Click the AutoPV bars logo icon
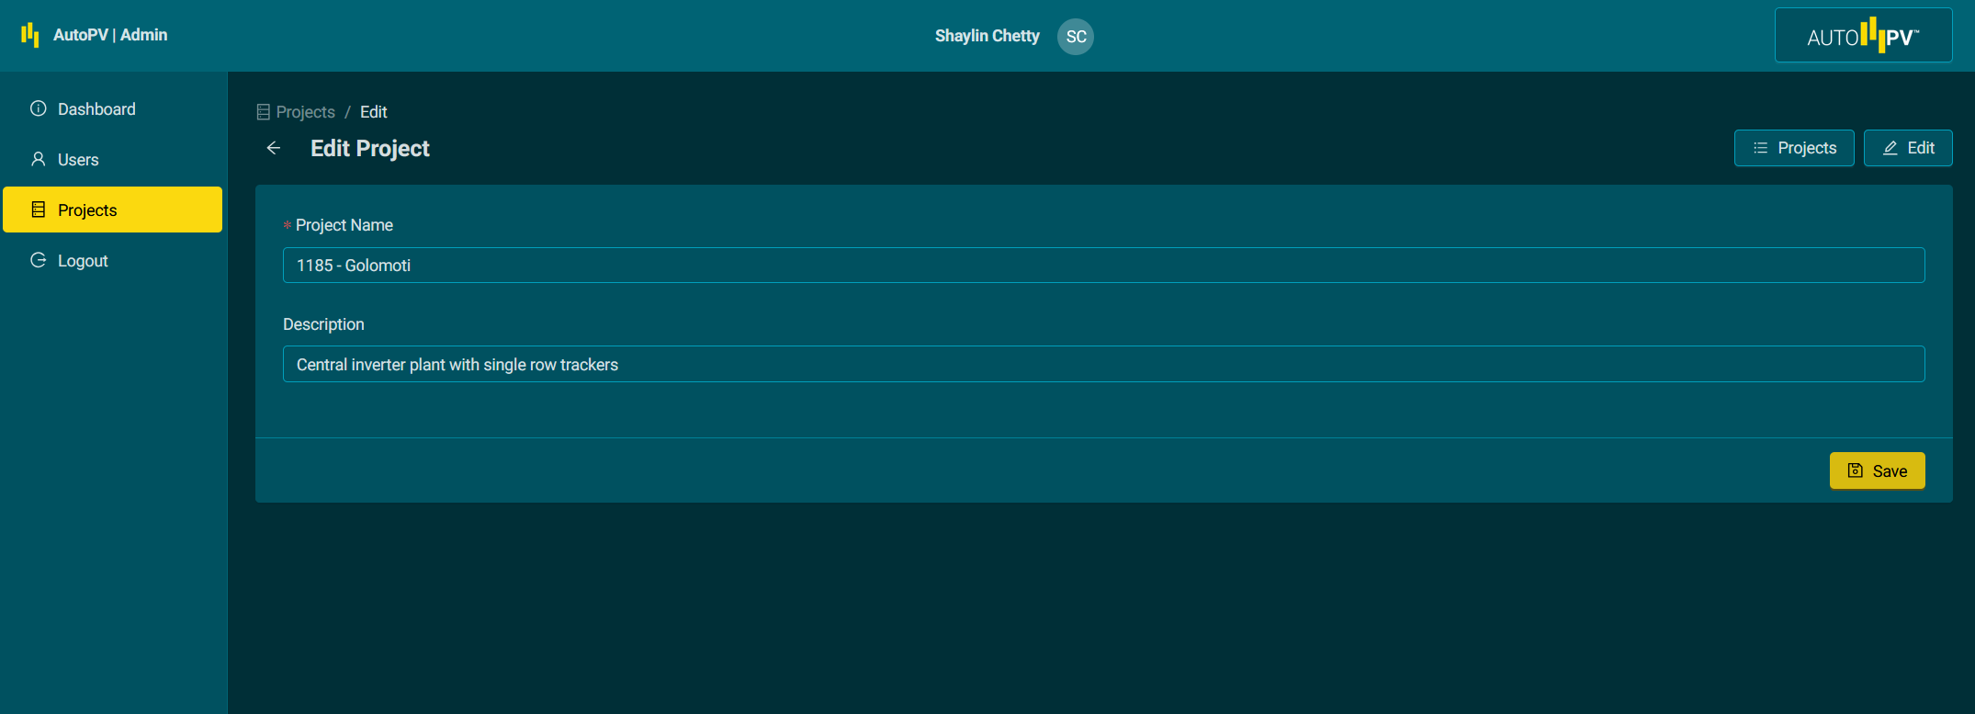This screenshot has height=714, width=1975. pyautogui.click(x=30, y=35)
